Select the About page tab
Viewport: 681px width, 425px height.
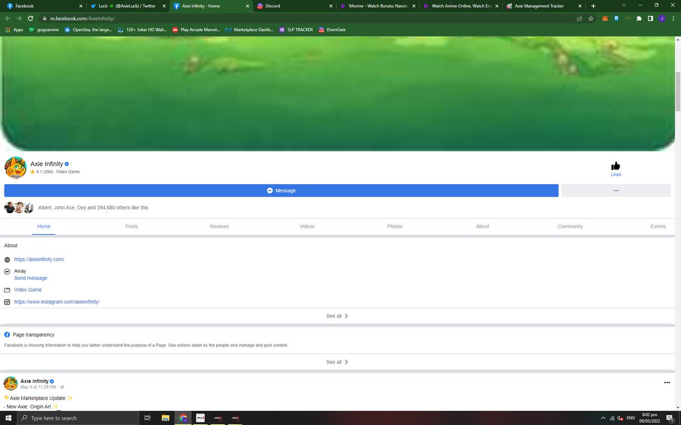[482, 226]
